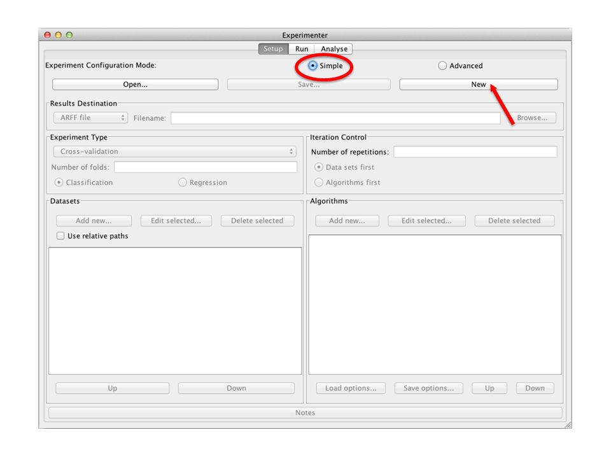Create a New experiment
The width and height of the screenshot is (611, 458).
coord(479,84)
